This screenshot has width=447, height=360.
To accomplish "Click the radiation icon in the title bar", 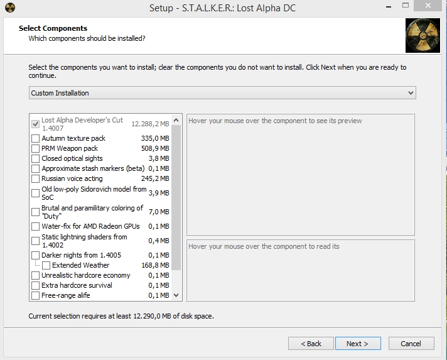I will pyautogui.click(x=10, y=8).
